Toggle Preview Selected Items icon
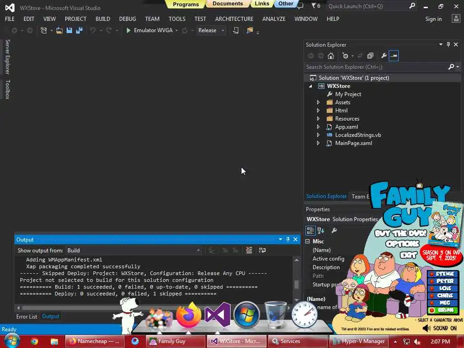The image size is (464, 348). (x=394, y=56)
